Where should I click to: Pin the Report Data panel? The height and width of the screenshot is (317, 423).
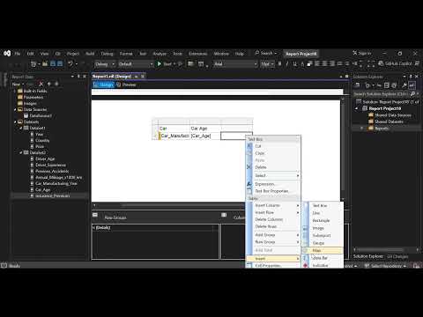click(78, 77)
